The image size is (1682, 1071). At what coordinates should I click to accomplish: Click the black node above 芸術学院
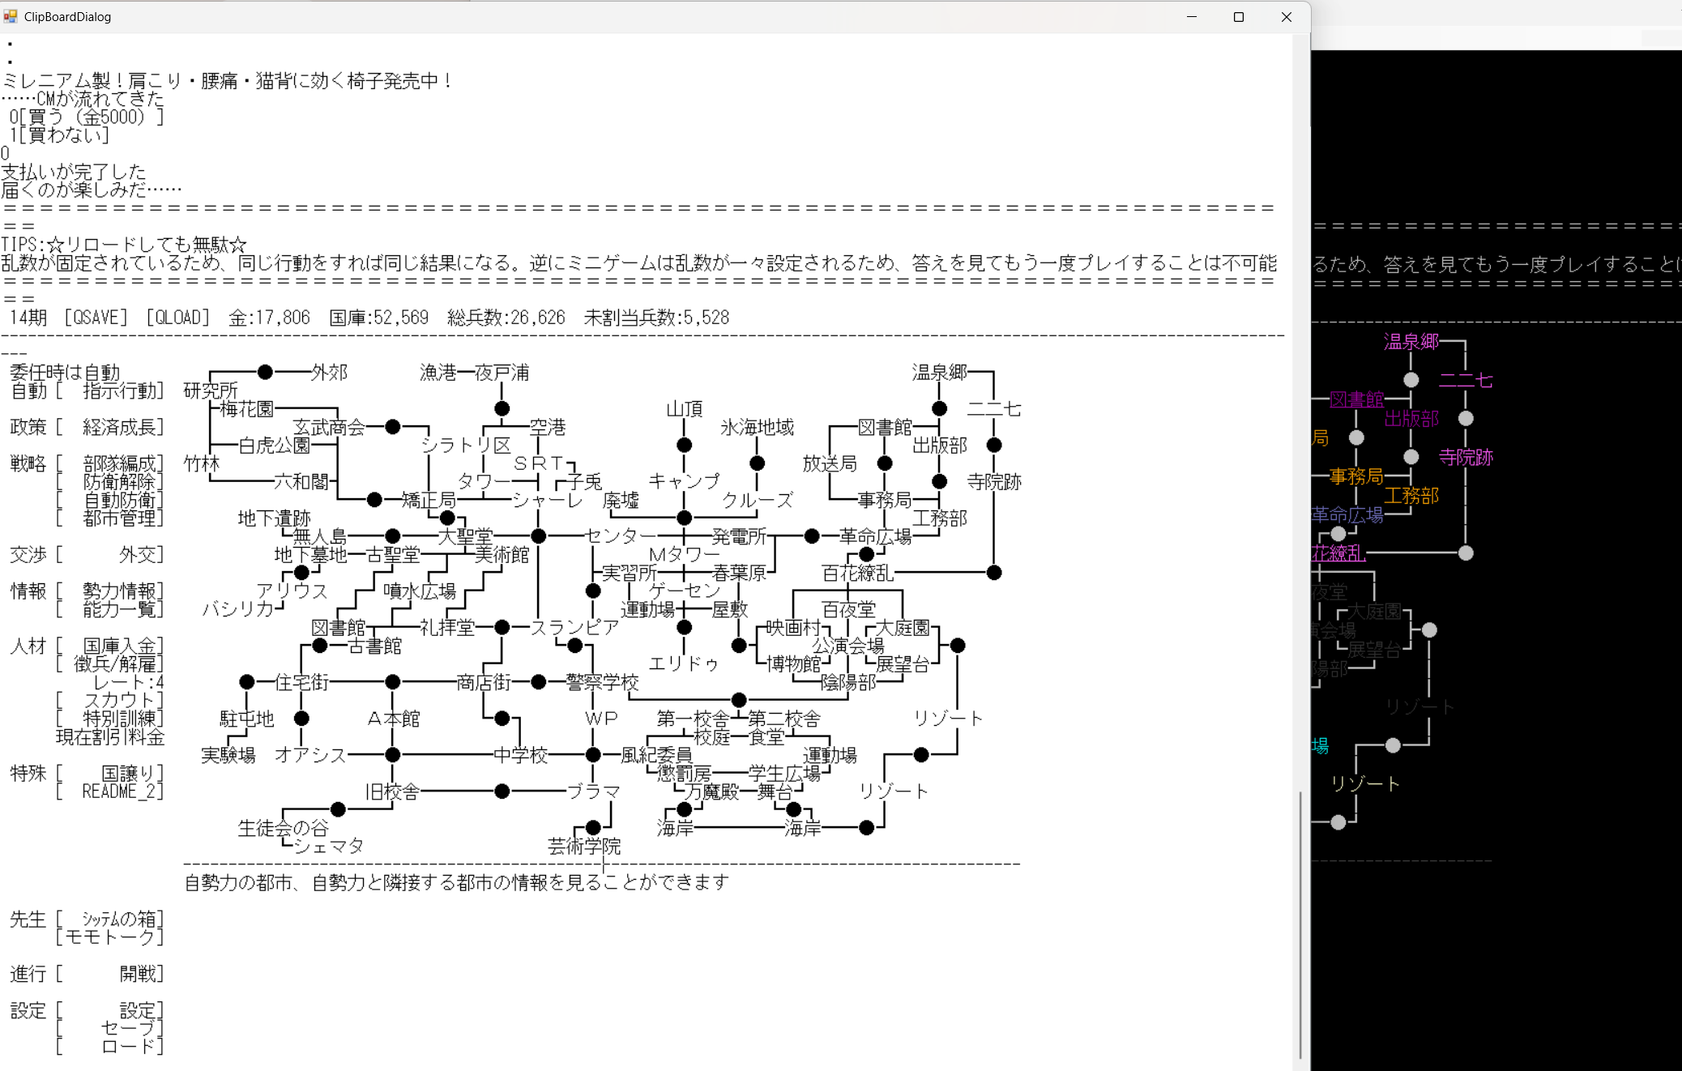pyautogui.click(x=593, y=827)
